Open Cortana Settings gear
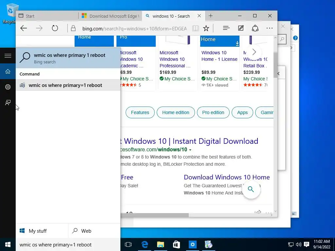The width and height of the screenshot is (335, 251). point(8,87)
